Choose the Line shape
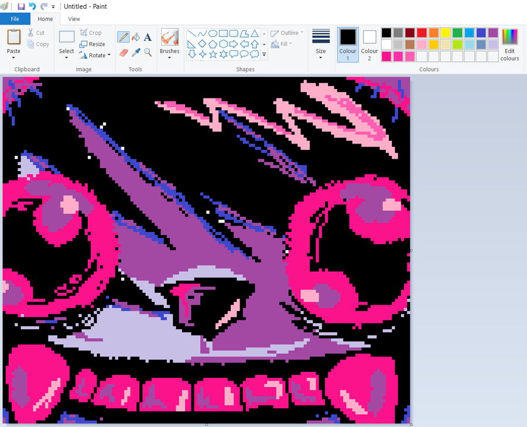 pos(192,33)
